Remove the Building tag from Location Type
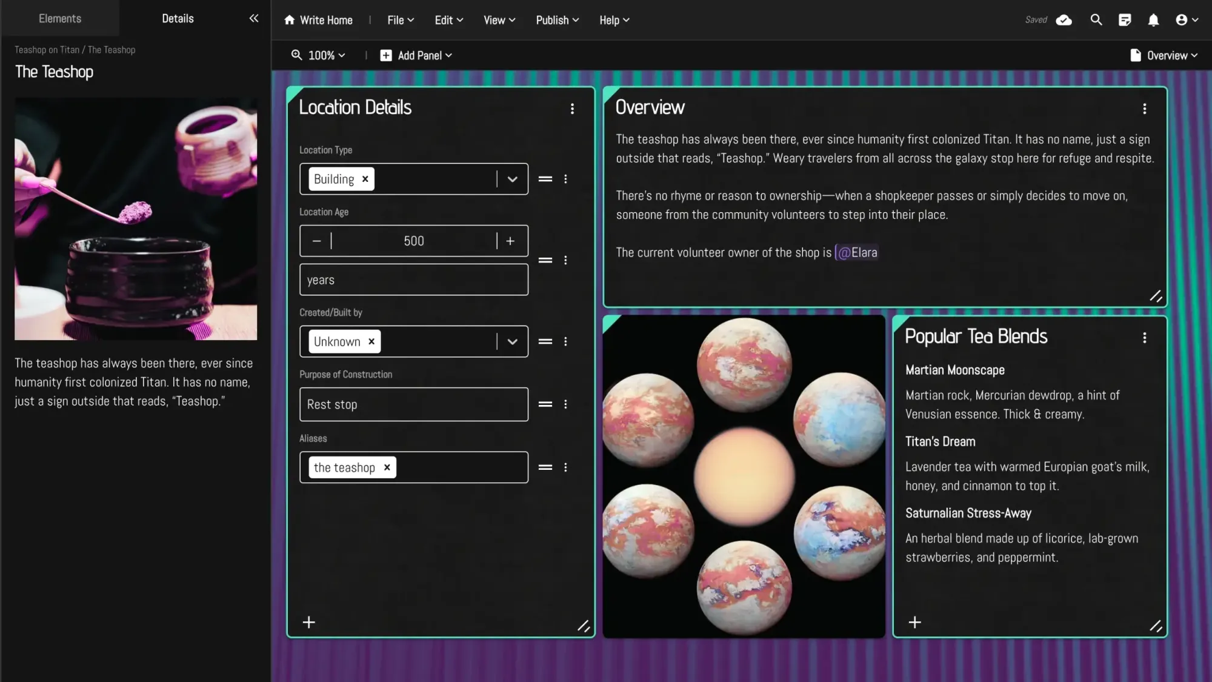The width and height of the screenshot is (1212, 682). pyautogui.click(x=365, y=179)
